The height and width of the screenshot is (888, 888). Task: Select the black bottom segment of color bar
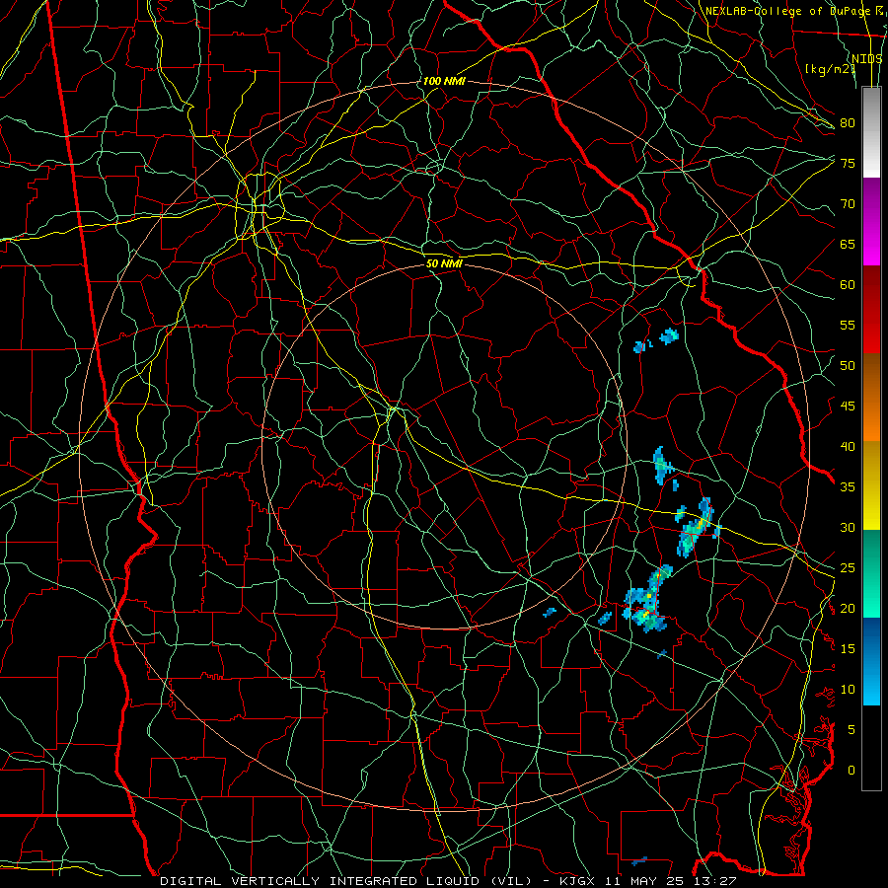871,748
